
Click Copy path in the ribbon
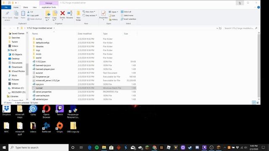(x=33, y=16)
